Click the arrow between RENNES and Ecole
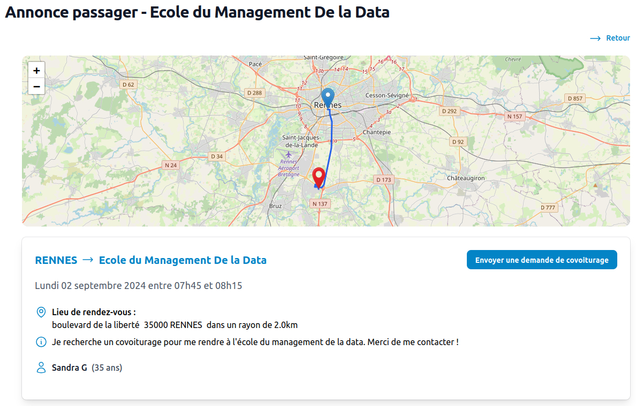Screen dimensions: 636x406 (x=88, y=260)
